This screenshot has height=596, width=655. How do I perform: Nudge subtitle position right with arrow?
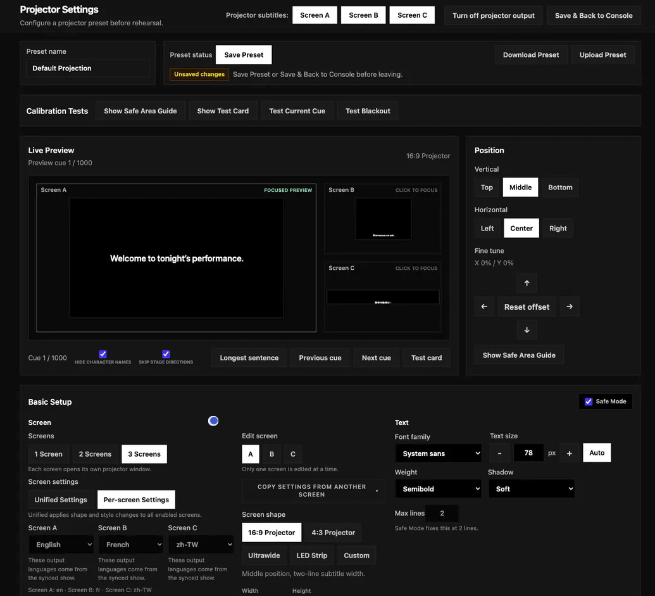click(x=570, y=307)
